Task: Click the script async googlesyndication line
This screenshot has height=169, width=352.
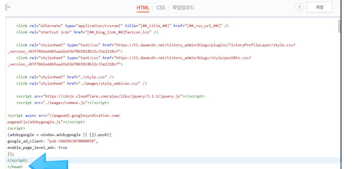Action: click(x=64, y=116)
